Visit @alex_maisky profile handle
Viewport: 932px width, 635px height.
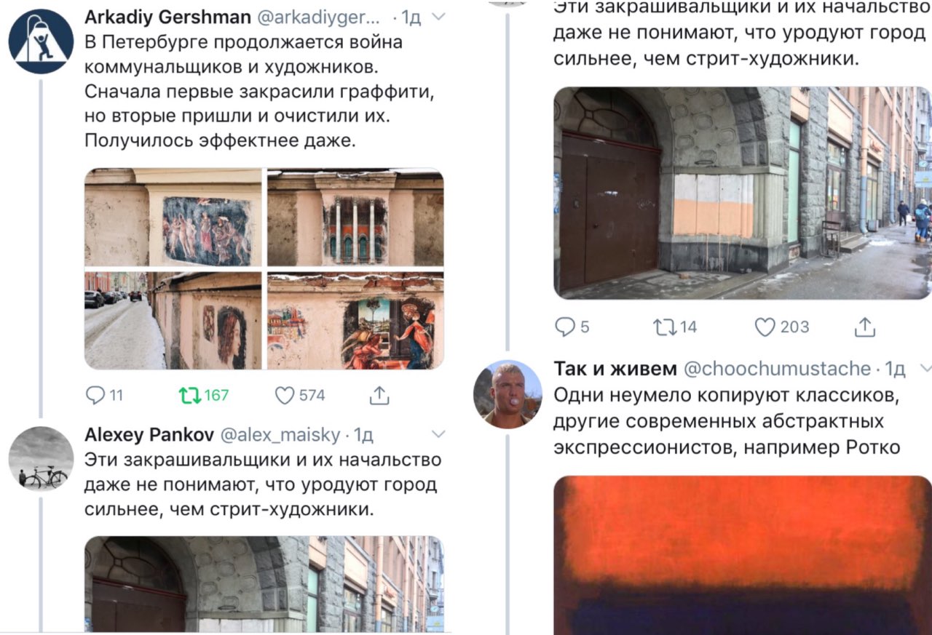280,435
